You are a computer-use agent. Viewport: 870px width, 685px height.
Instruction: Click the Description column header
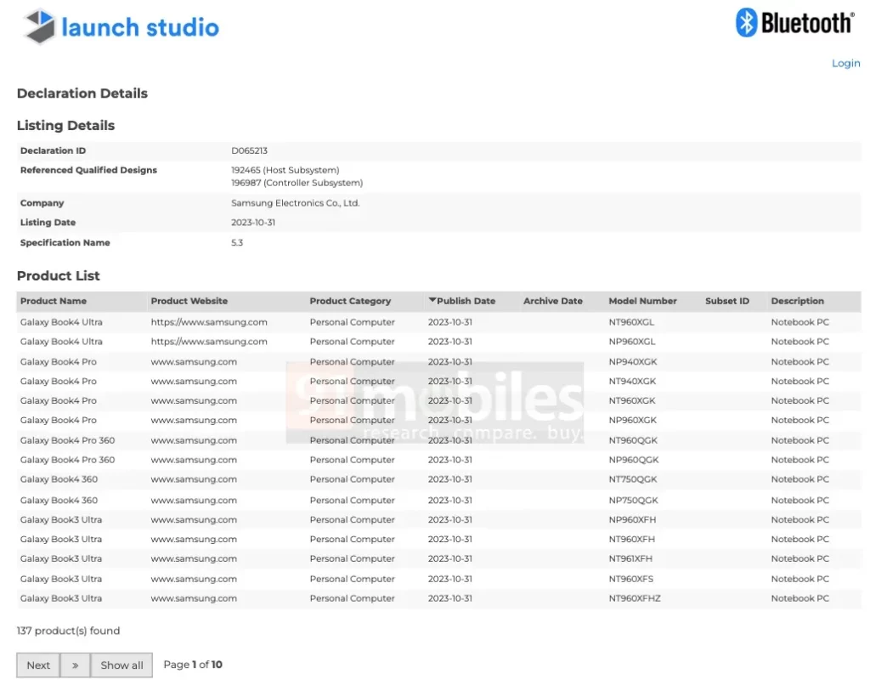click(797, 301)
